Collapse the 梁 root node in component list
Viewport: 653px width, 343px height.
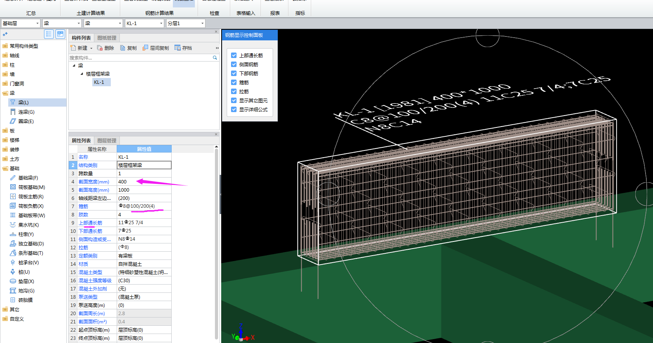coord(74,65)
